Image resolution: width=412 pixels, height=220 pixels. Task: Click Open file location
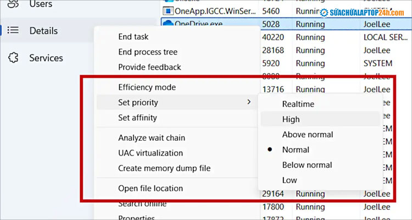pyautogui.click(x=151, y=188)
